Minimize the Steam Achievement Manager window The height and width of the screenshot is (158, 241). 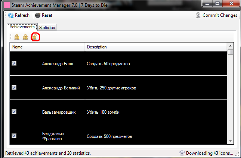point(207,3)
